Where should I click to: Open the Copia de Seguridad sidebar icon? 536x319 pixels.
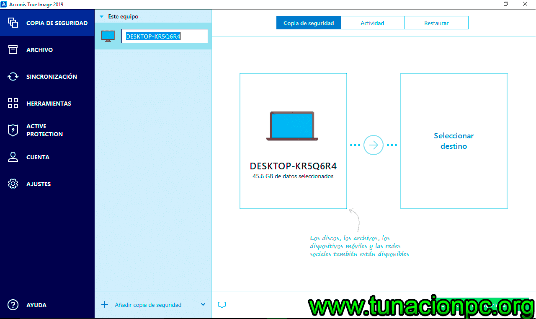(x=13, y=23)
